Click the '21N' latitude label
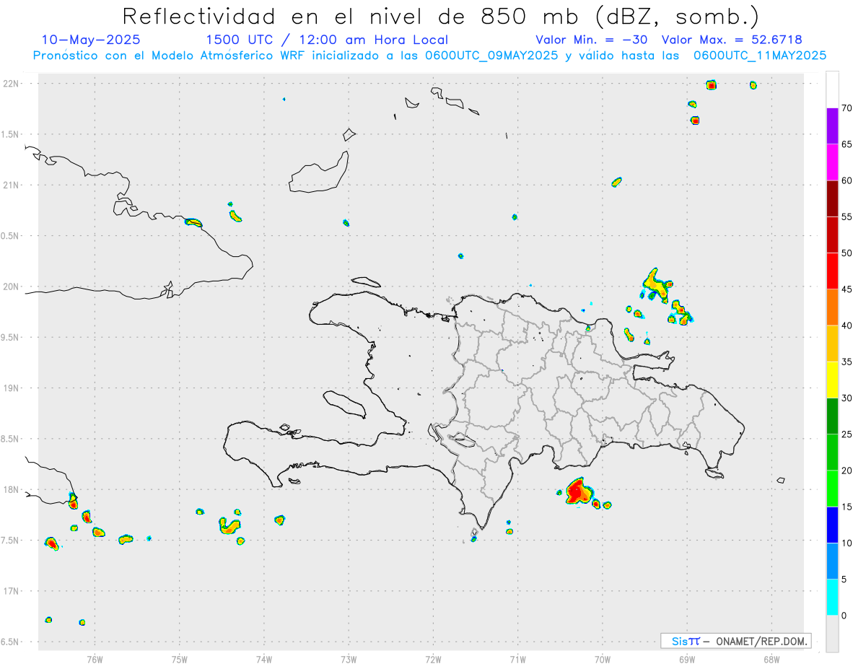866x669 pixels. [x=11, y=185]
